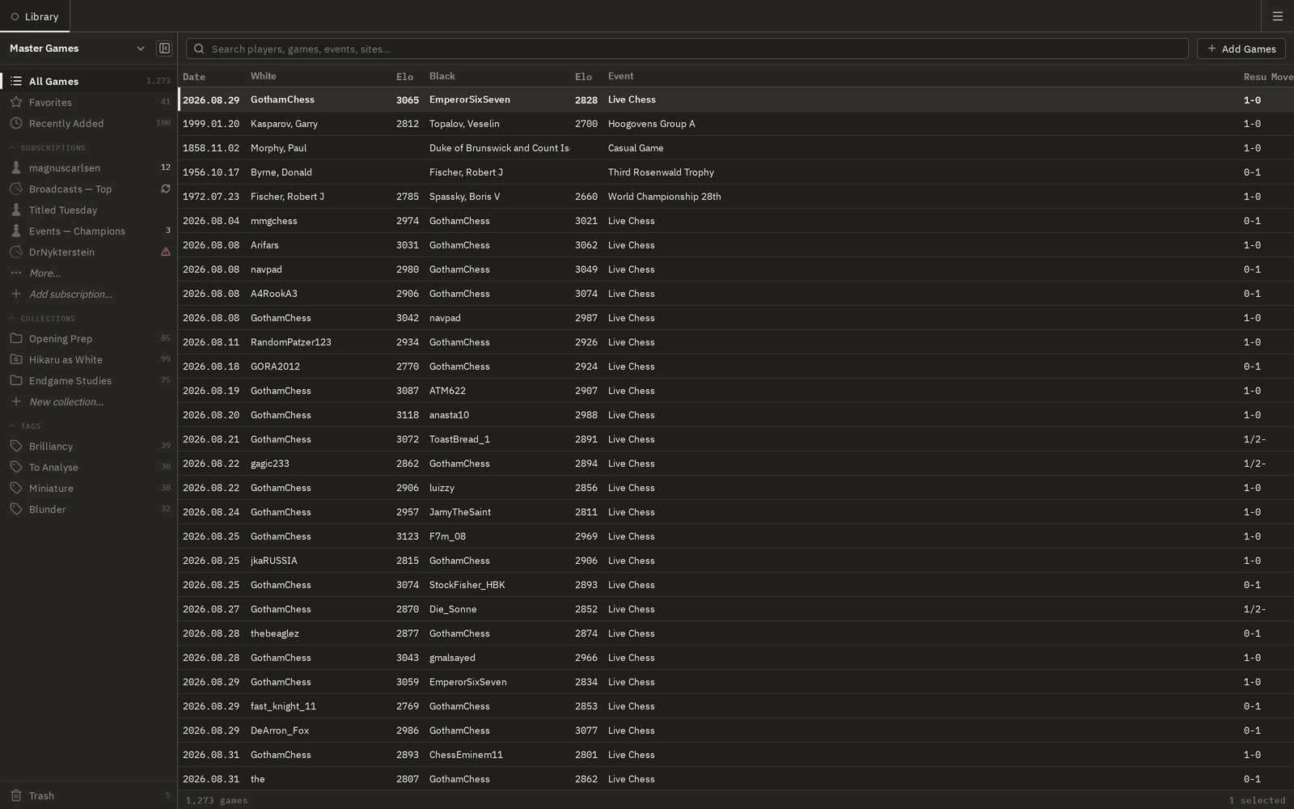Click the DrNykterstein feed icon
This screenshot has width=1294, height=809.
(16, 252)
